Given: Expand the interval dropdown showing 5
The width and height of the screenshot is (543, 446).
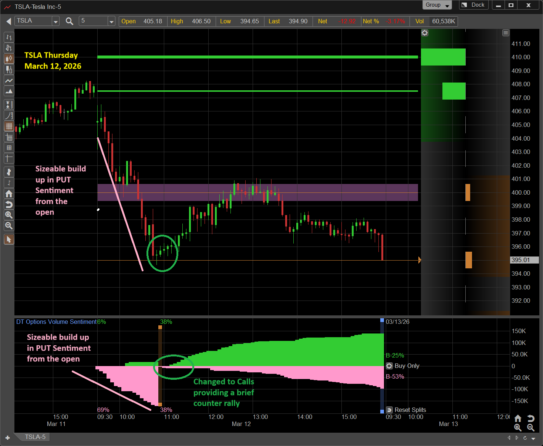Looking at the screenshot, I should tap(111, 21).
